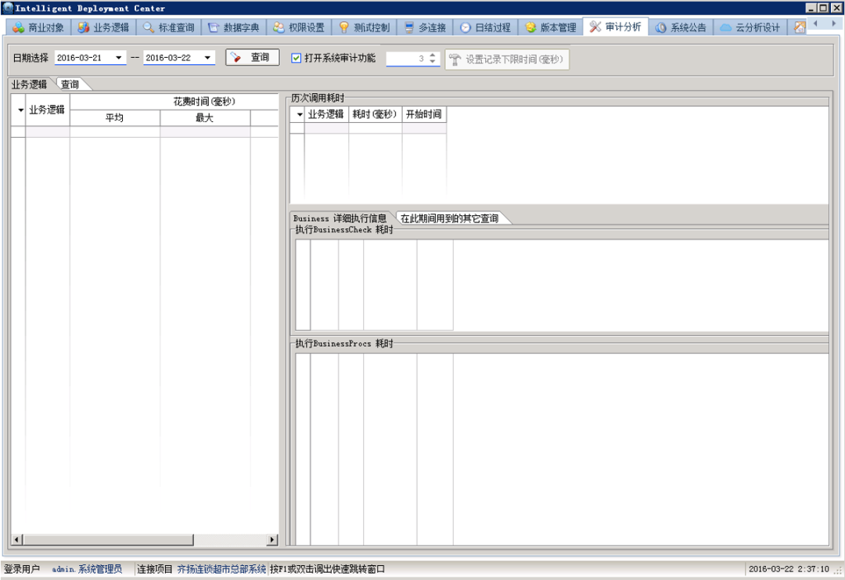Click the 云分析设计 cloud icon
Viewport: 845px width, 580px height.
726,27
